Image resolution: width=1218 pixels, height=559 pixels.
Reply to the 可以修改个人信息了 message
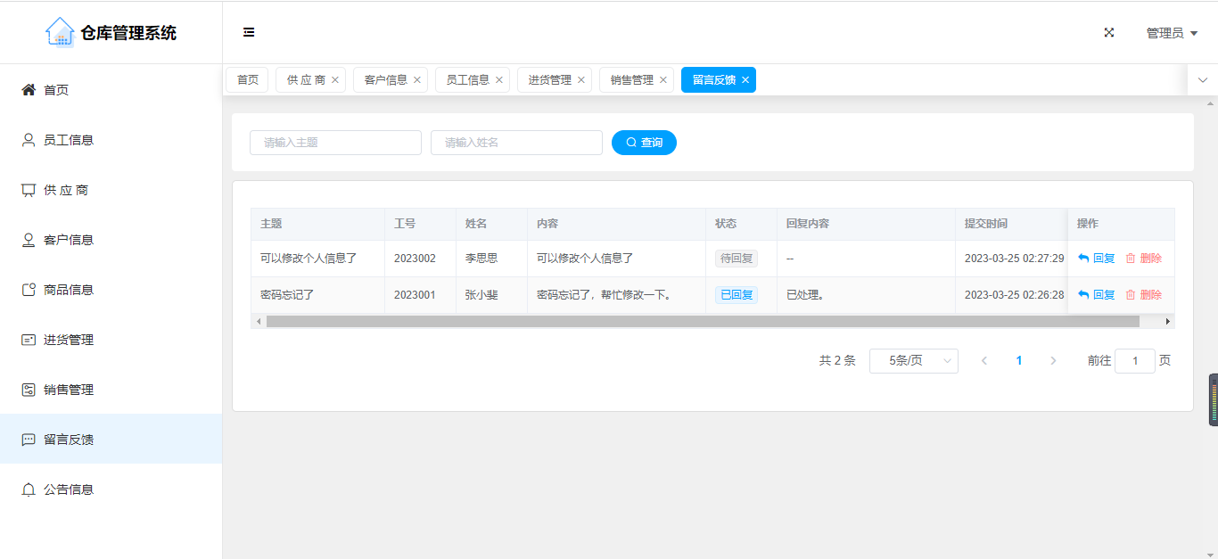coord(1097,259)
